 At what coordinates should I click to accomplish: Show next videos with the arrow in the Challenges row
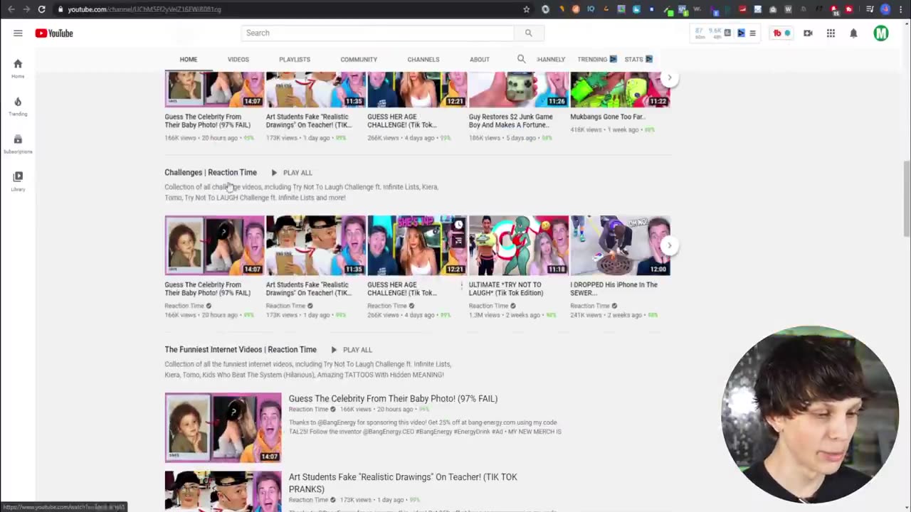pyautogui.click(x=669, y=245)
